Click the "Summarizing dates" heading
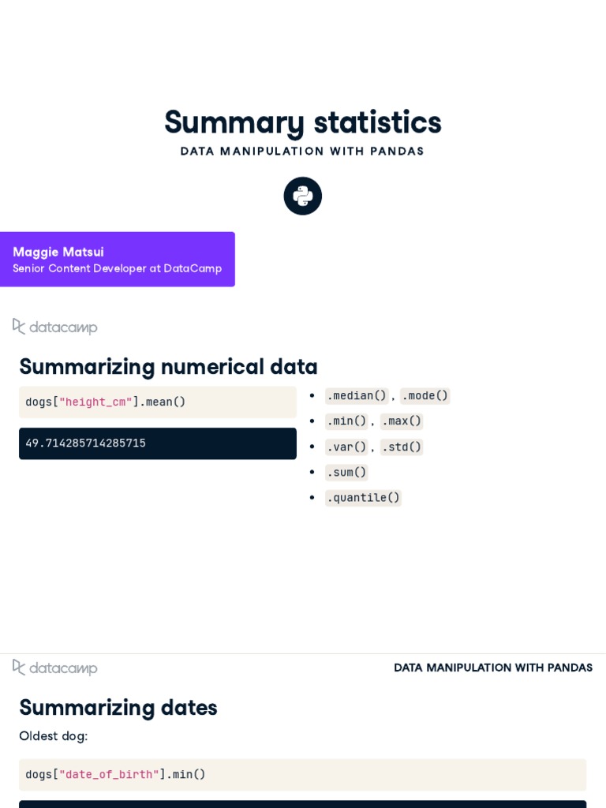The width and height of the screenshot is (606, 808). [x=118, y=707]
